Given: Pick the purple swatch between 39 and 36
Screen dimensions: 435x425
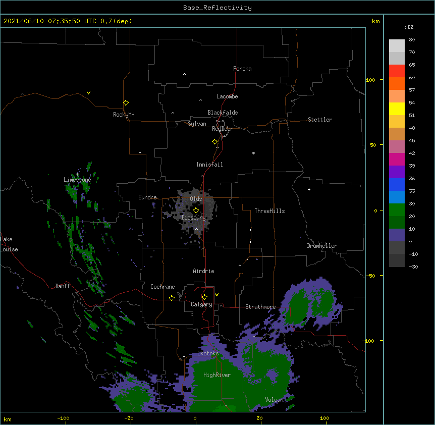Looking at the screenshot, I should tap(397, 172).
